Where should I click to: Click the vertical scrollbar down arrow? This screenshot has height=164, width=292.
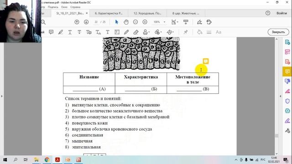point(276,154)
